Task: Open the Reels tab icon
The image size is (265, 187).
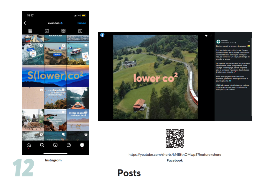Action: coord(47,31)
